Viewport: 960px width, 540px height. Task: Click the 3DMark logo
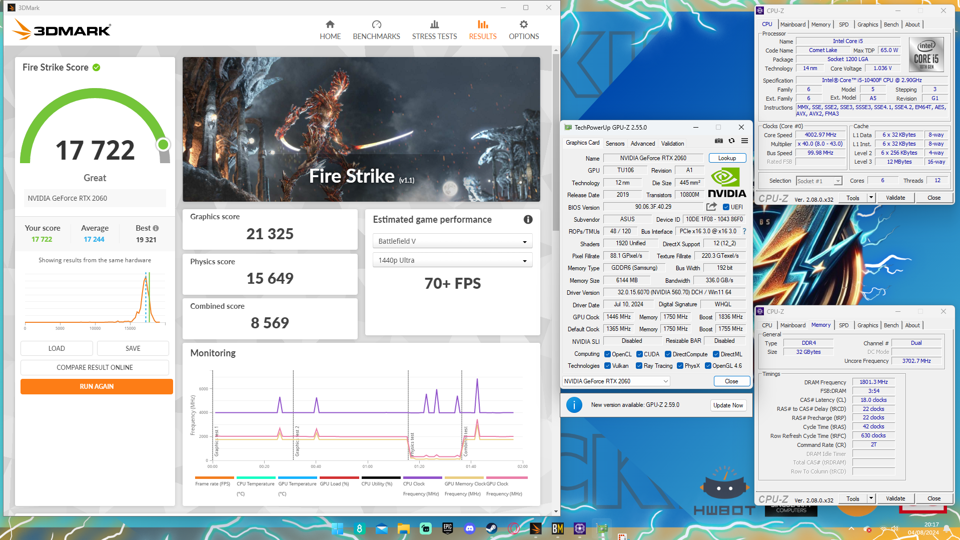(62, 30)
